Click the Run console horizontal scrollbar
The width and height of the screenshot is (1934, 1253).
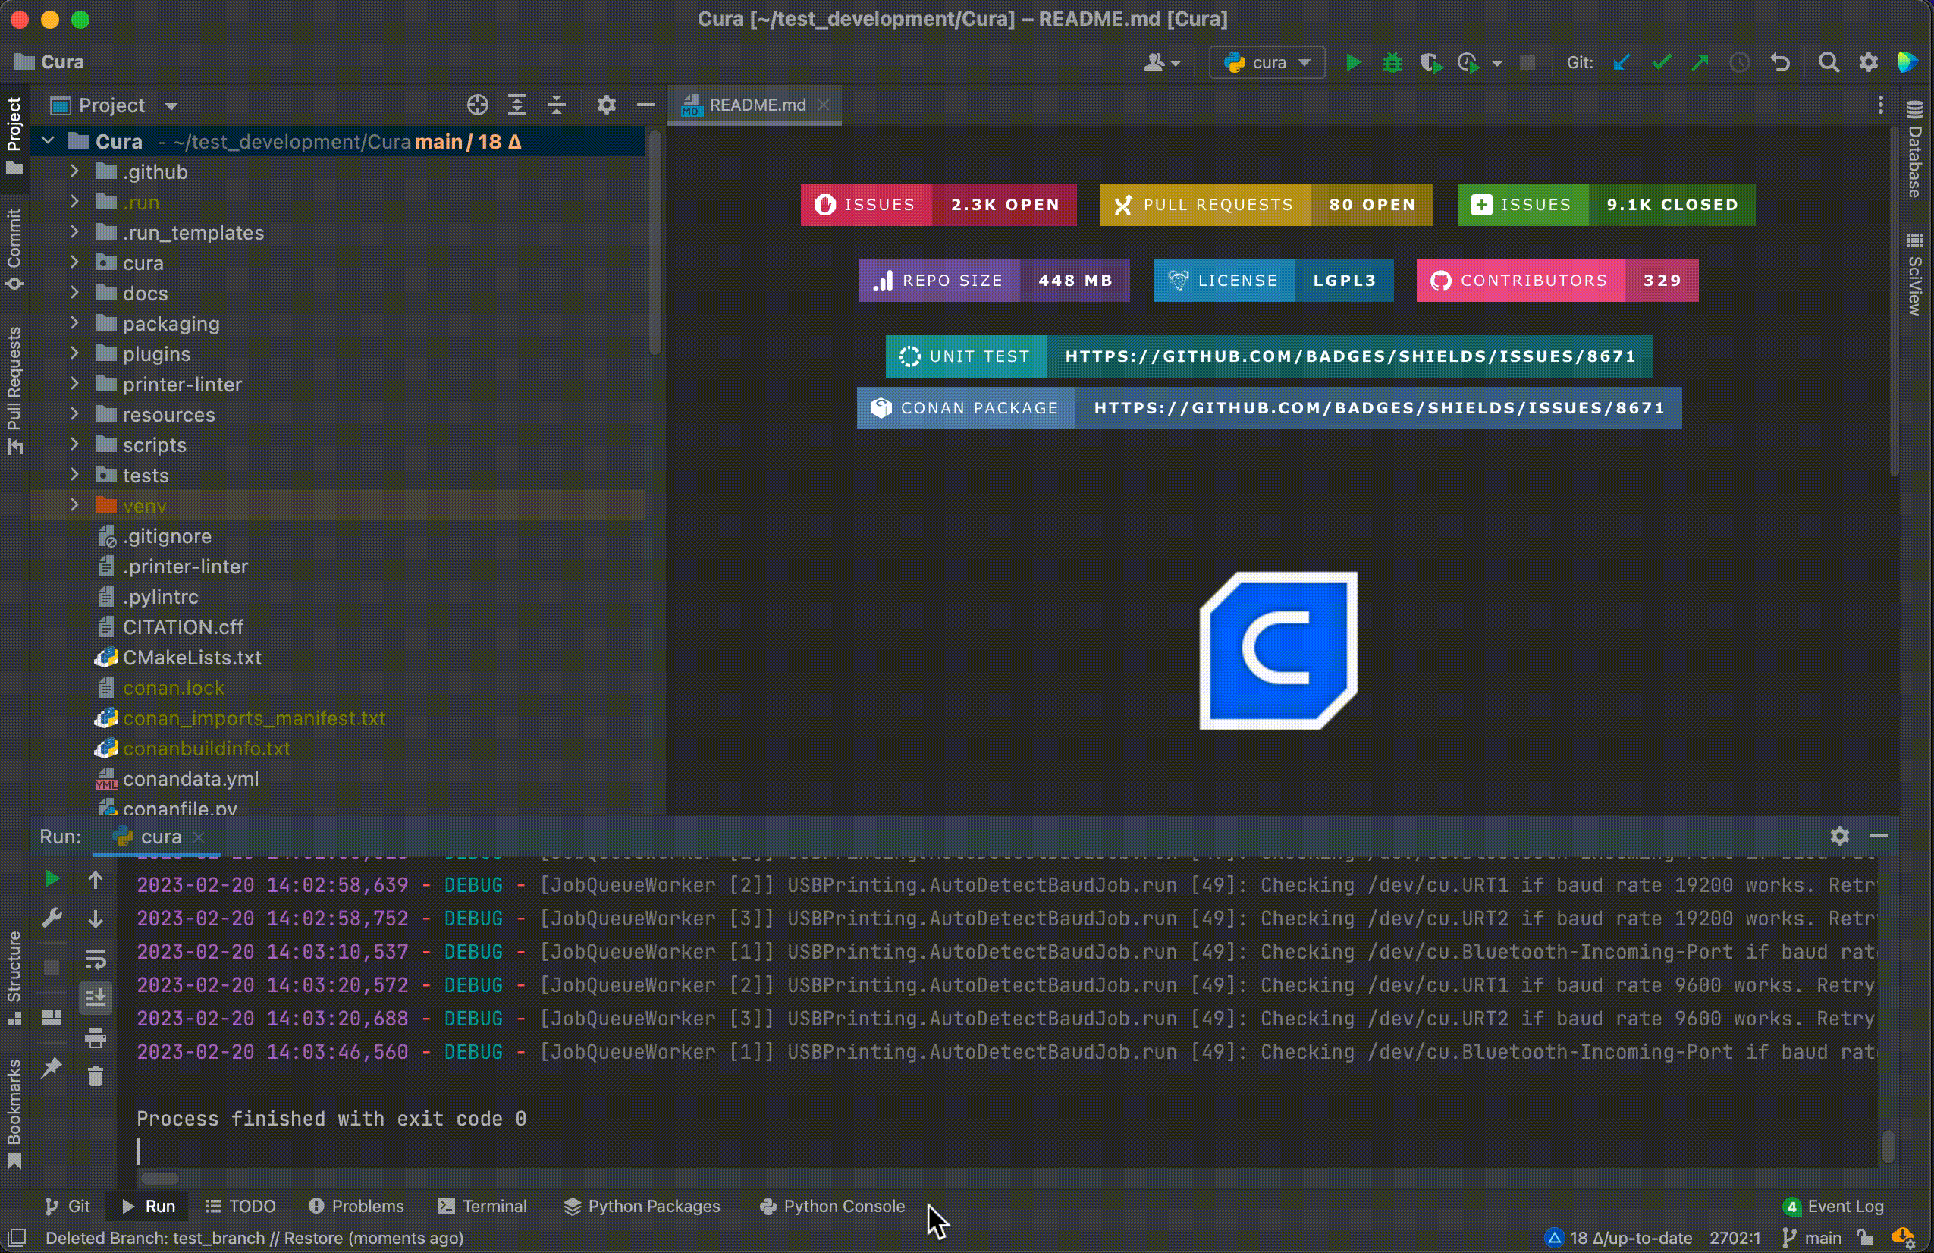point(159,1178)
